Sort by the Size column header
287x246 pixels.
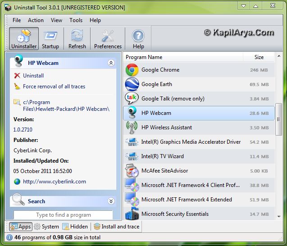pos(259,57)
